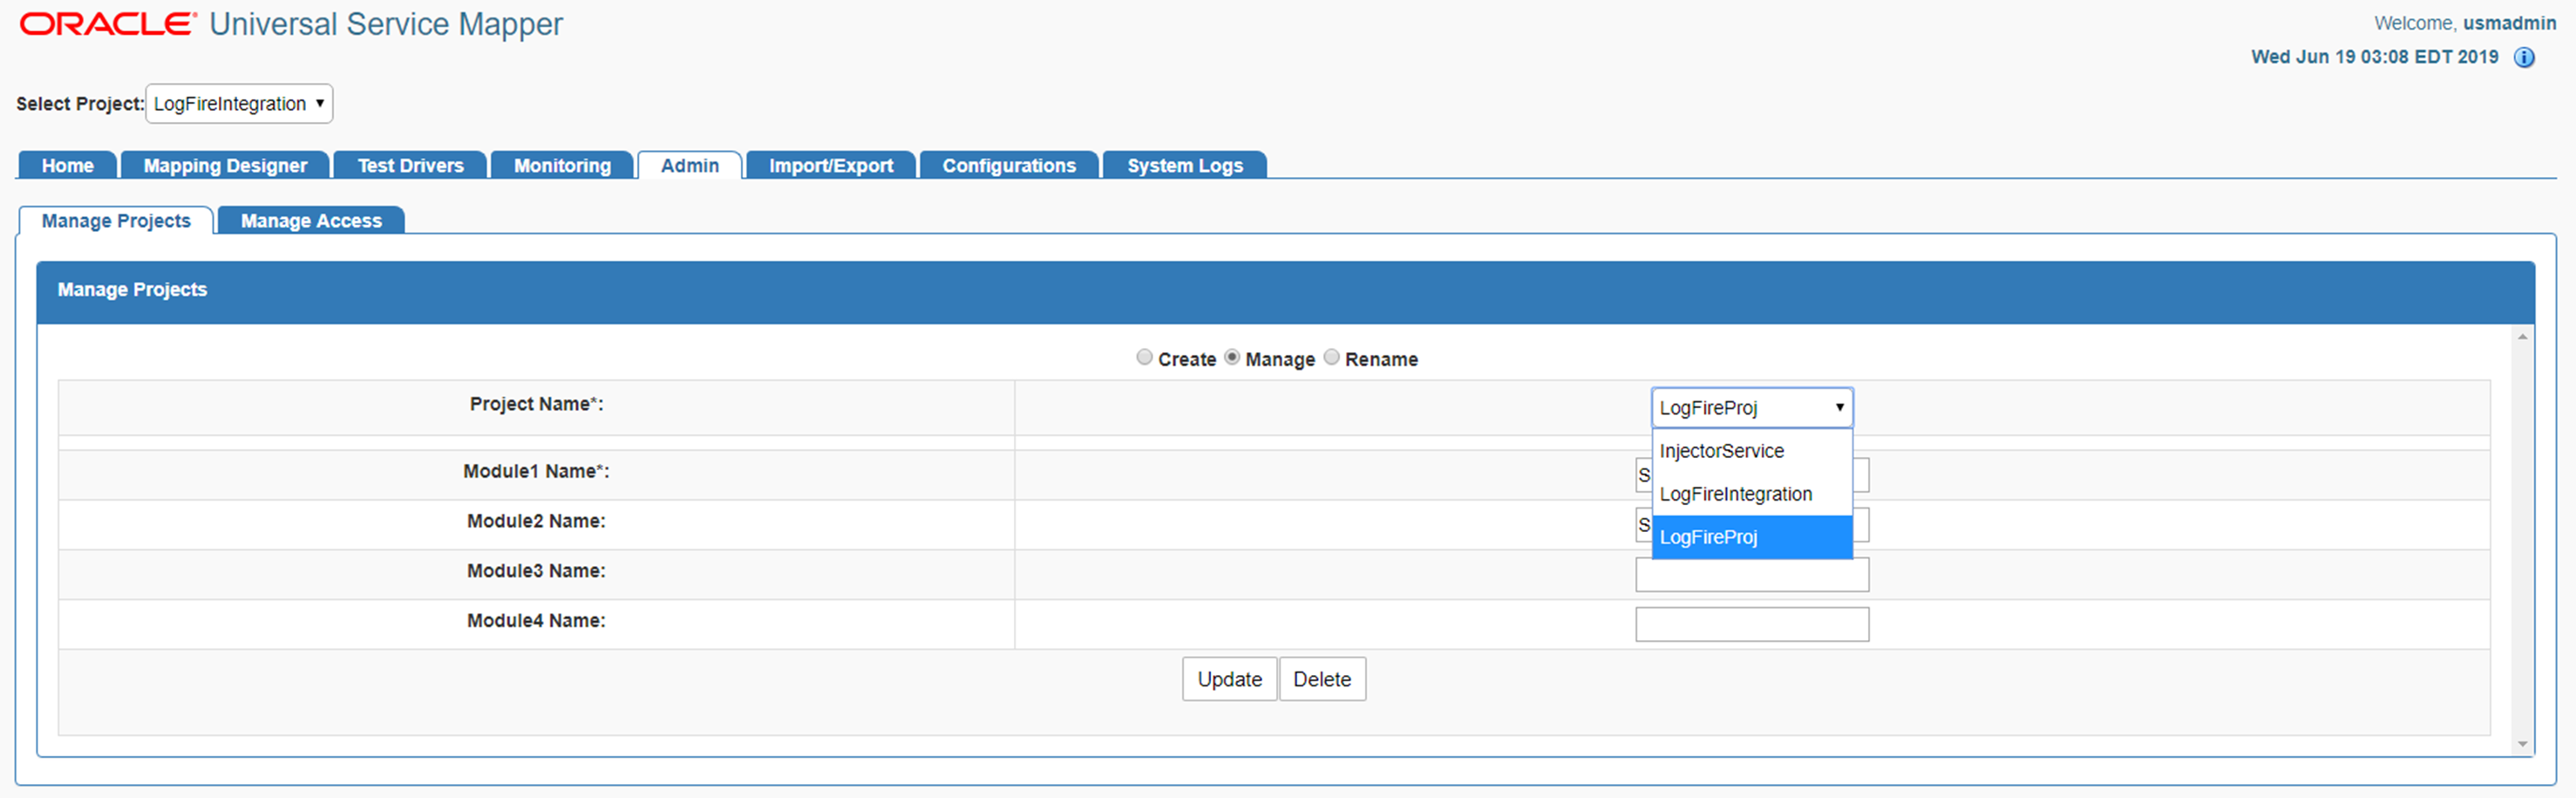Click the usmadmin username text
Screen dimensions: 2576x798
(x=2509, y=23)
